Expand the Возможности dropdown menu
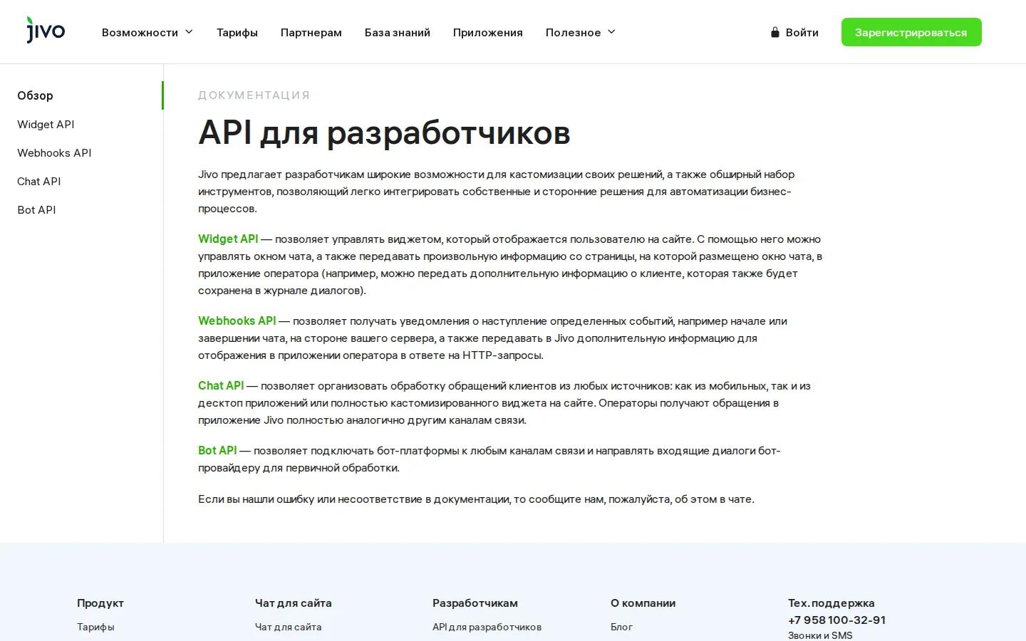 tap(147, 32)
